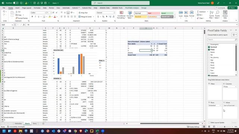The width and height of the screenshot is (239, 134).
Task: Click the Excel icon in taskbar
Action: [97, 131]
